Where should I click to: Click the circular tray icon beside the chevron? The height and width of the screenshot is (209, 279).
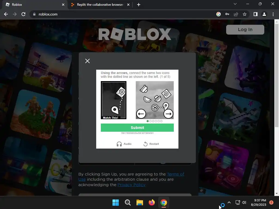[223, 205]
